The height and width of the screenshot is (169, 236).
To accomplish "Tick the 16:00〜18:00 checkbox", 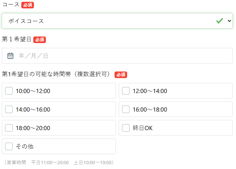I will 126,109.
